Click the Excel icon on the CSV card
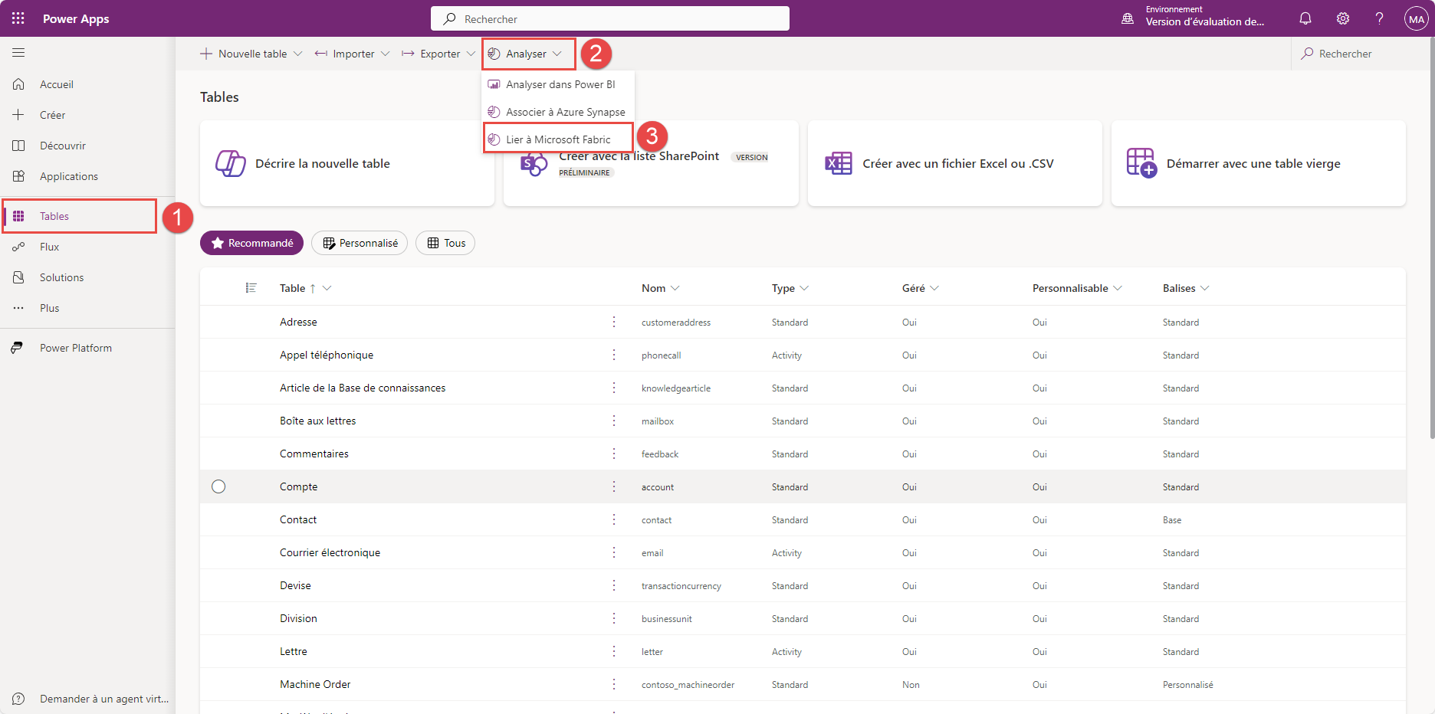Screen dimensions: 1435x714 [x=838, y=163]
